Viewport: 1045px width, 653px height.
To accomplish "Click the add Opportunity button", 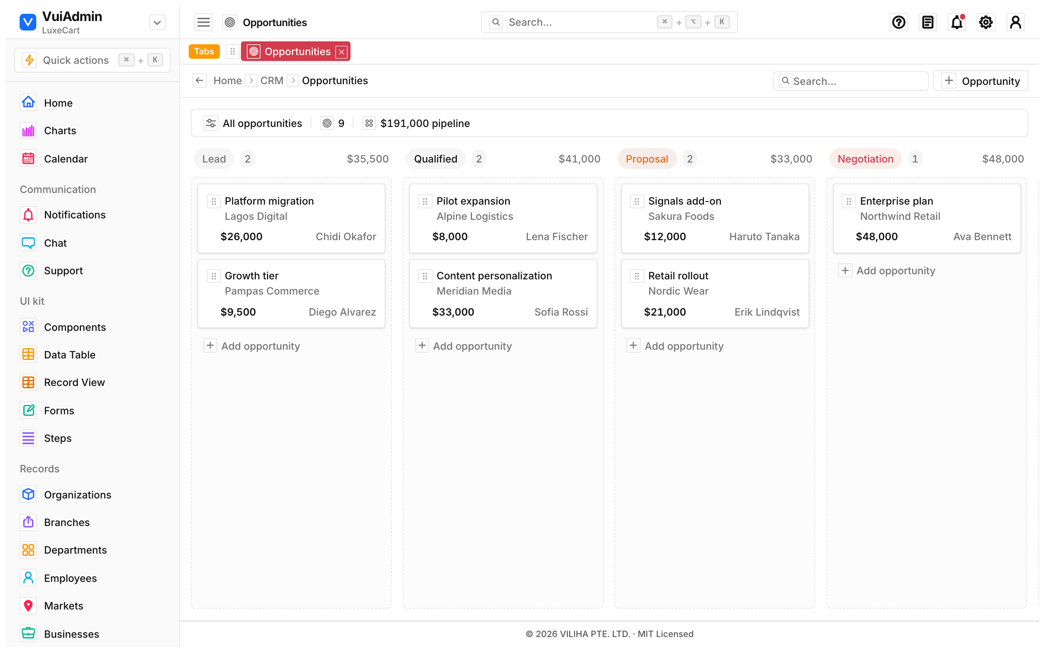I will pyautogui.click(x=980, y=81).
